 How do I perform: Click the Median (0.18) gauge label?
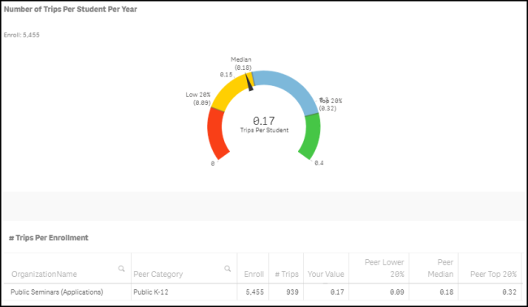click(x=241, y=63)
